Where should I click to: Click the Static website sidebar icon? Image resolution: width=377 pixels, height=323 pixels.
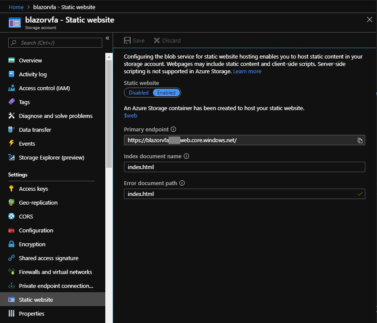pos(11,300)
